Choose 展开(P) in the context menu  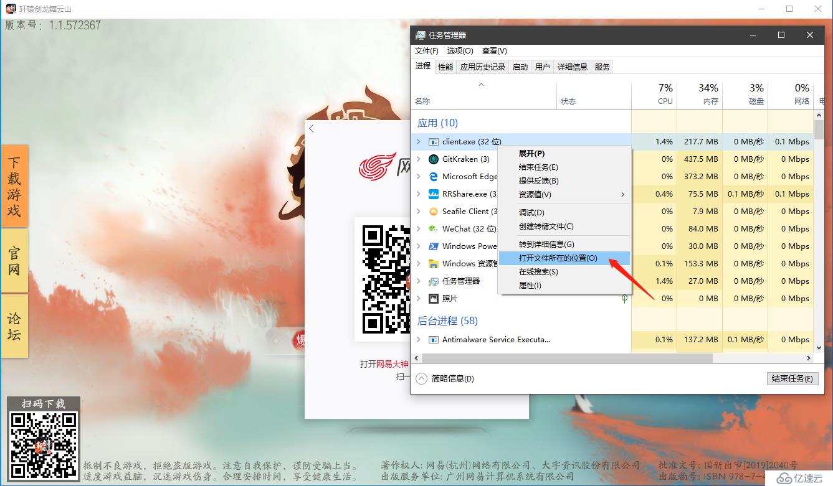(x=564, y=154)
